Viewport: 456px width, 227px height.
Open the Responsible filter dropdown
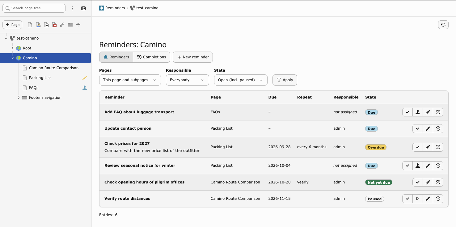[188, 80]
